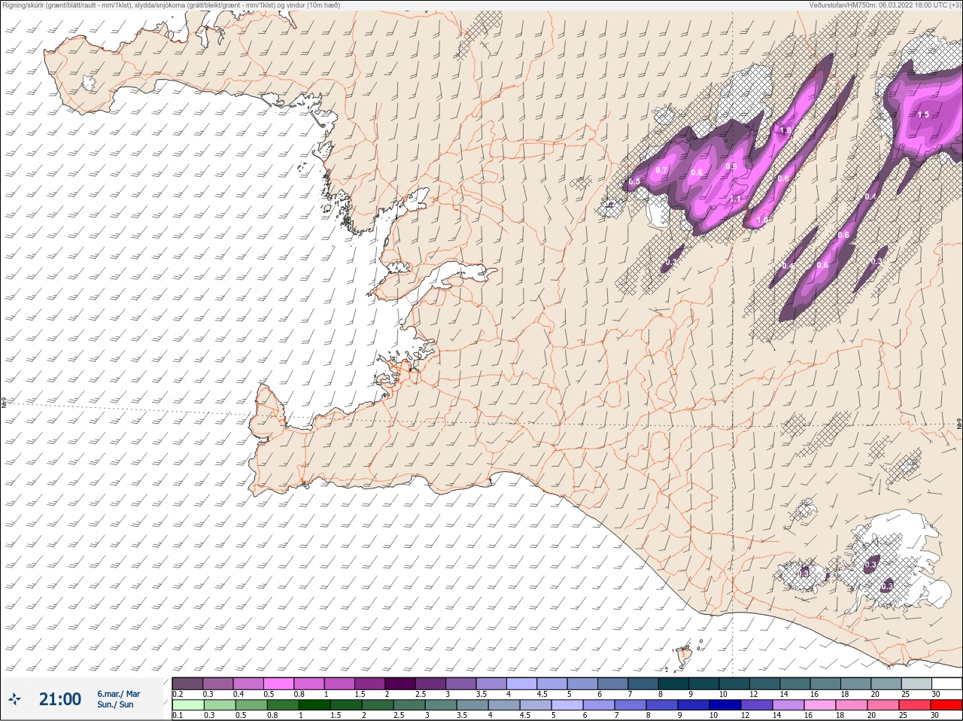Viewport: 963px width, 721px height.
Task: Click the wind compass icon beside 21:00
Action: 14,699
